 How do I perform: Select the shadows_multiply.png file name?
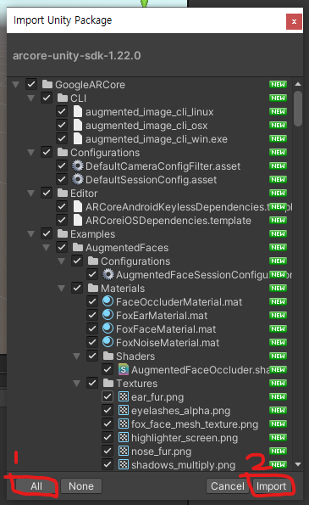click(183, 465)
